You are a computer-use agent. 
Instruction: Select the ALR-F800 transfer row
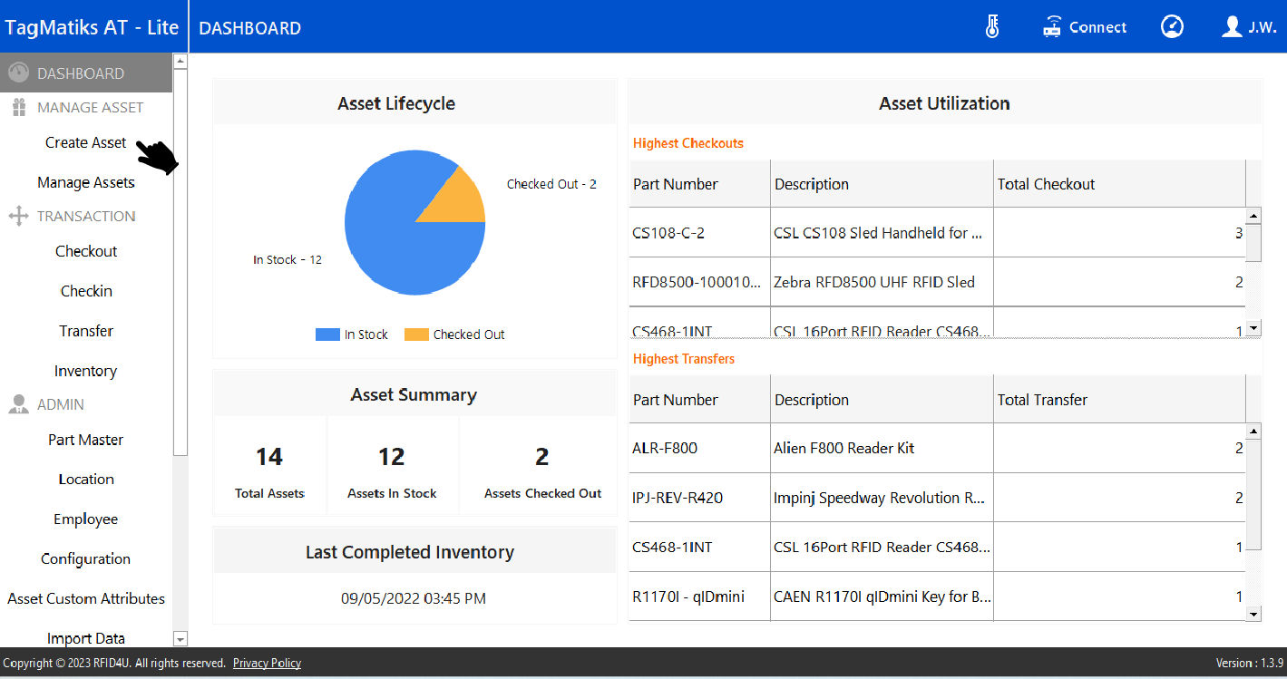click(665, 448)
